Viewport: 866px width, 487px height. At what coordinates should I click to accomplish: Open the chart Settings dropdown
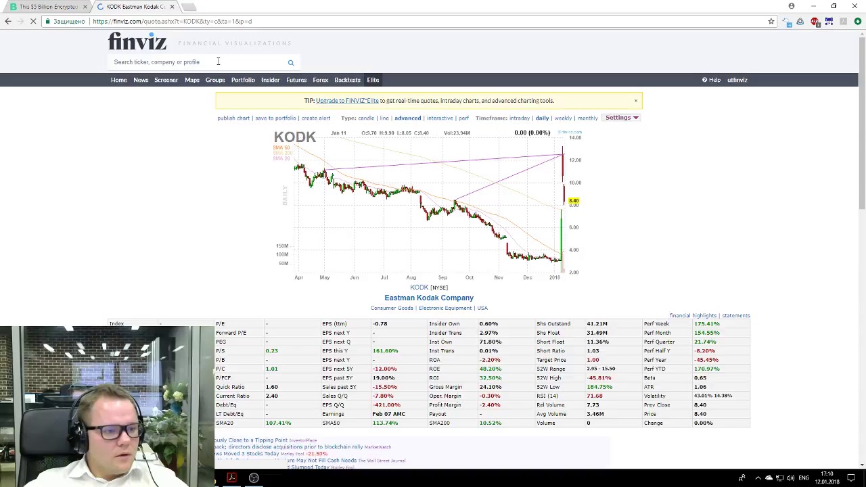click(x=622, y=118)
